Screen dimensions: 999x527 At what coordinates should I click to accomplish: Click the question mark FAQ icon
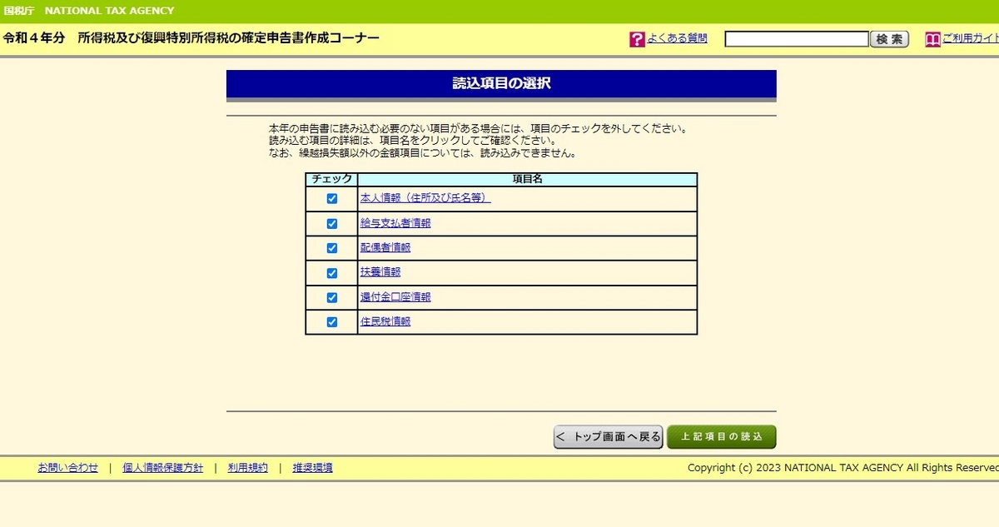(638, 39)
